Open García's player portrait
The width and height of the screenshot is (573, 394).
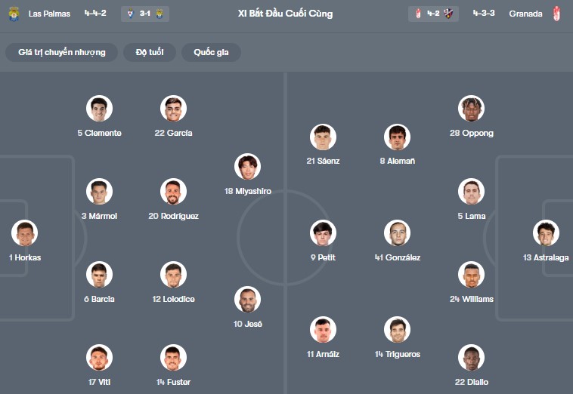click(x=173, y=109)
